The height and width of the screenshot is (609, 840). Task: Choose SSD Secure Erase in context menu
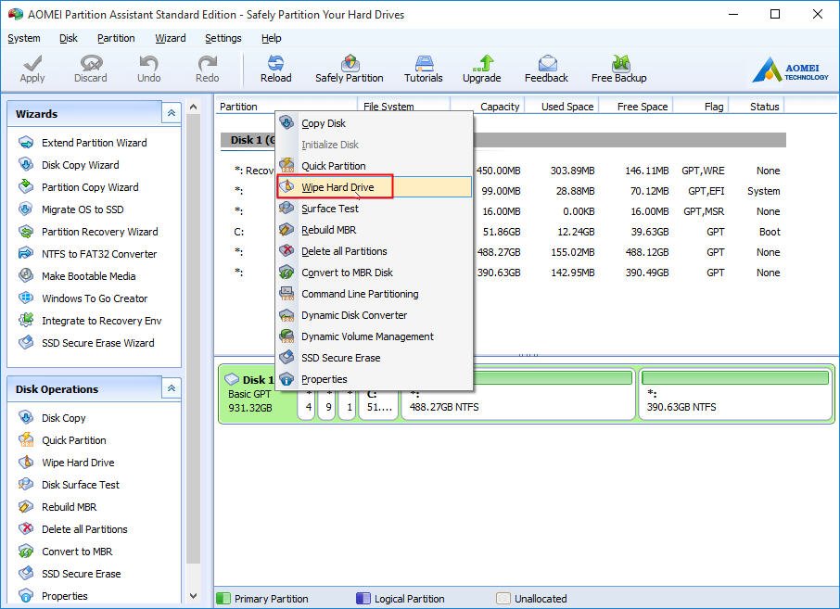click(x=374, y=358)
